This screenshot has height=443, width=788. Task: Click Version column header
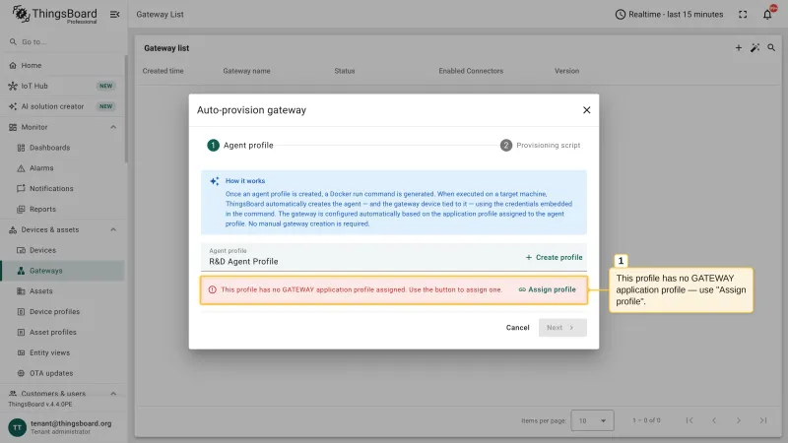567,71
